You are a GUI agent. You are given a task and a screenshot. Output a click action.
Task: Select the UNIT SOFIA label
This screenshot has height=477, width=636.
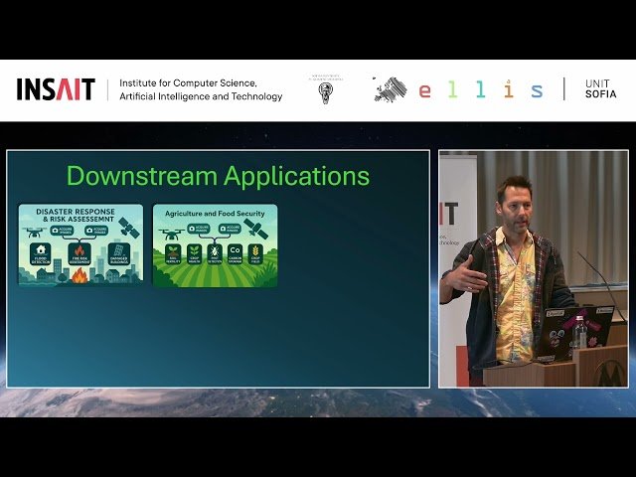click(x=600, y=88)
